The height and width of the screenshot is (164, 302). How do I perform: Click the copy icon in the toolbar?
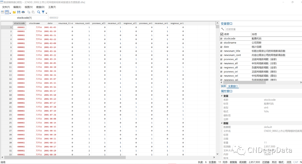(29, 12)
